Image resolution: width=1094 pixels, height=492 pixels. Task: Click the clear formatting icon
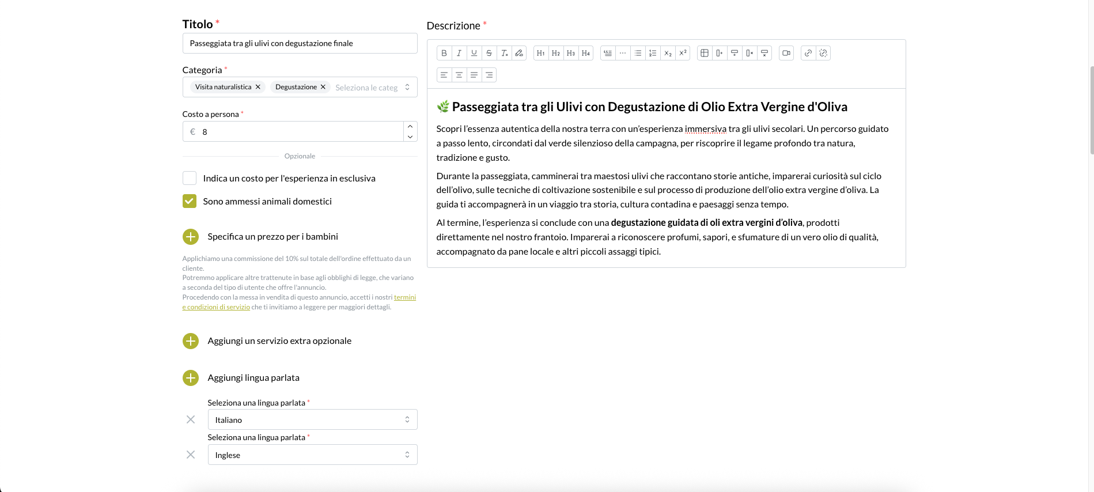point(504,53)
